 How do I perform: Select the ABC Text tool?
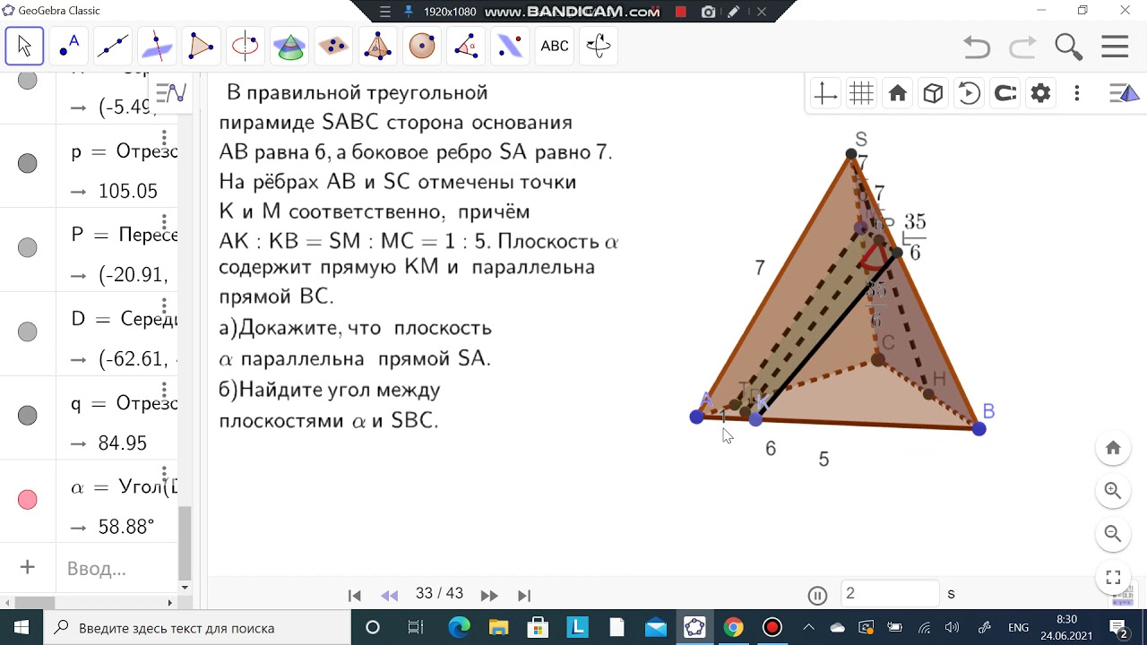pyautogui.click(x=554, y=46)
